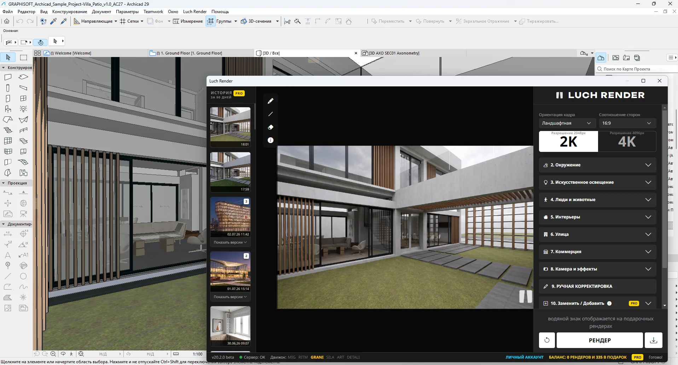The width and height of the screenshot is (678, 365).
Task: Expand the 5. Интерьеры section
Action: pos(597,217)
